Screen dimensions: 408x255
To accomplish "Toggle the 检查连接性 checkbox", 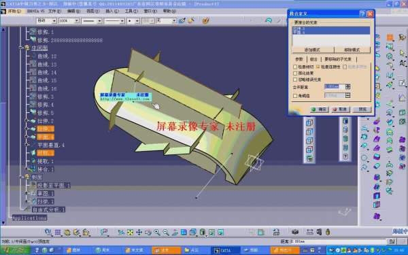I will click(318, 67).
